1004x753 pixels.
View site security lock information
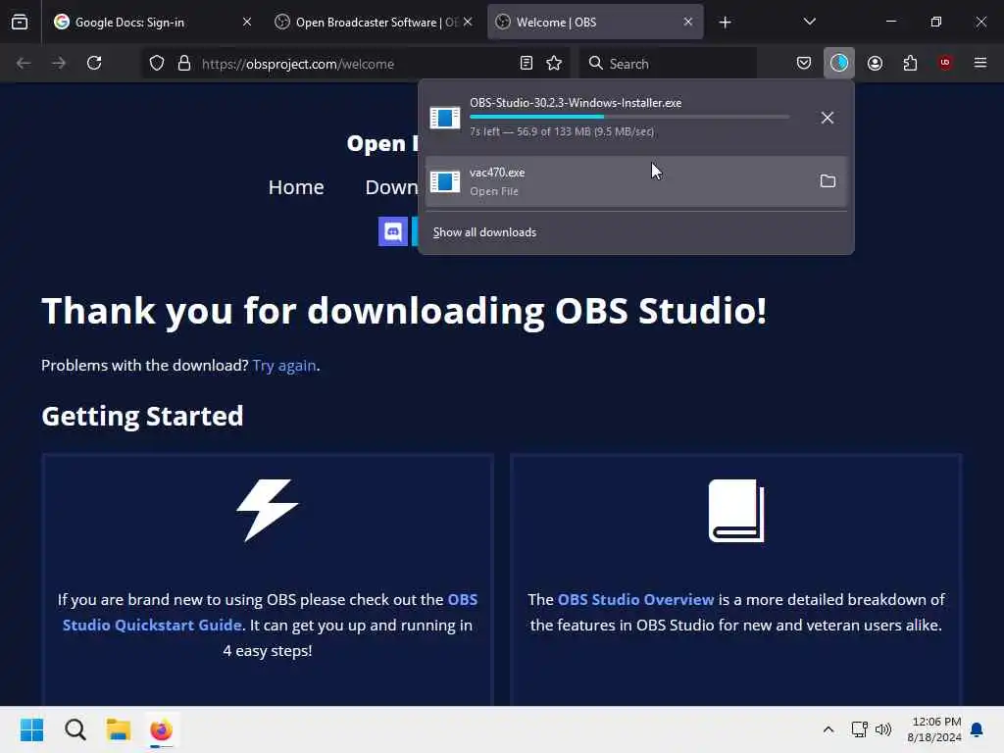[184, 64]
